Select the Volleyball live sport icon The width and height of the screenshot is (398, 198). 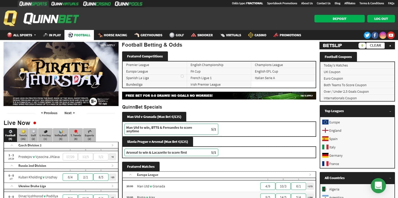(x=61, y=135)
